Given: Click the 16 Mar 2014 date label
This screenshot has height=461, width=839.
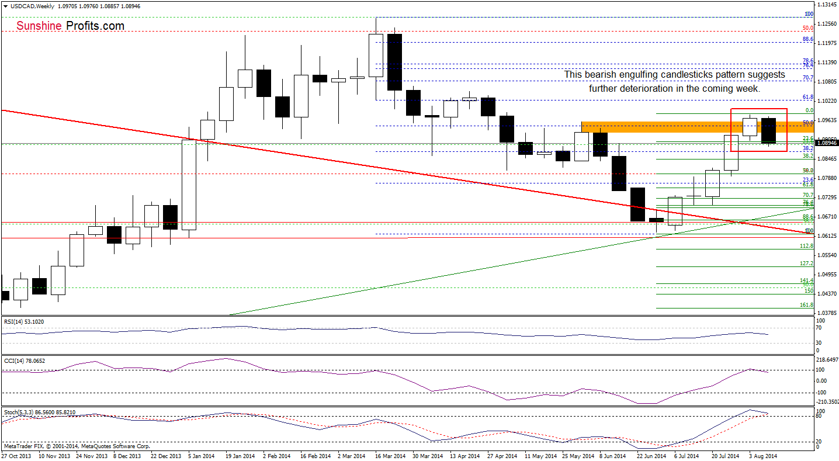Looking at the screenshot, I should point(390,455).
